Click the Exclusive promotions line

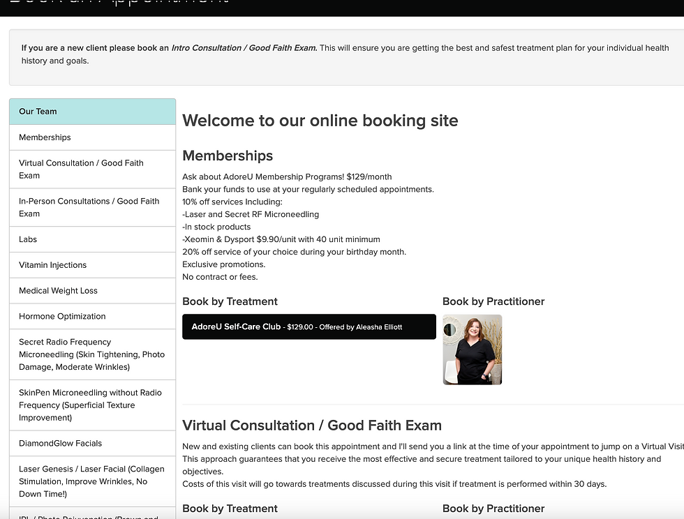tap(224, 264)
